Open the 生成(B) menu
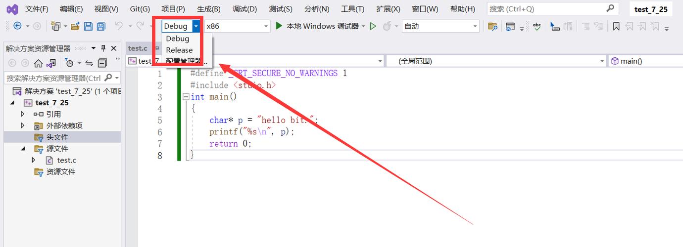 coord(208,9)
